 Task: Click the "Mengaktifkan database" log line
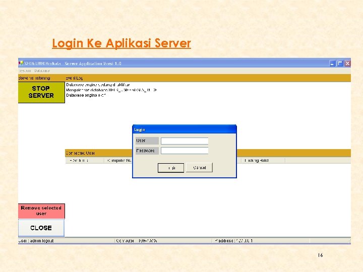pos(111,90)
